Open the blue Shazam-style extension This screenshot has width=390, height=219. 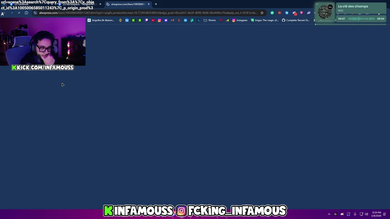coord(287,13)
